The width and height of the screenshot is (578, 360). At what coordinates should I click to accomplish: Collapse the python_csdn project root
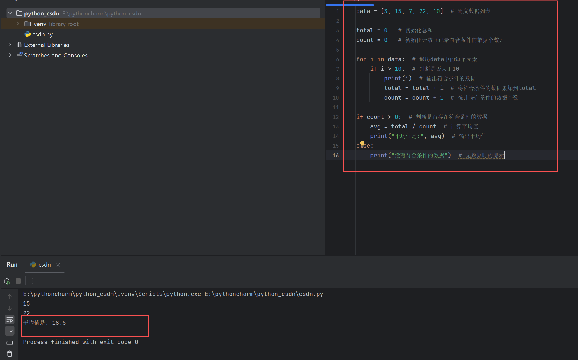pyautogui.click(x=10, y=13)
